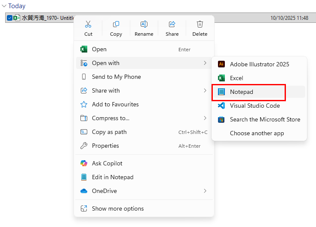The image size is (316, 227).
Task: Click the Share arrow icon
Action: click(x=172, y=25)
